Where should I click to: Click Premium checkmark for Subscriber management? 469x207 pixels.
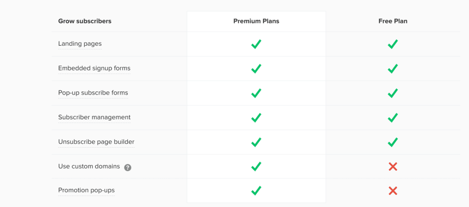256,117
